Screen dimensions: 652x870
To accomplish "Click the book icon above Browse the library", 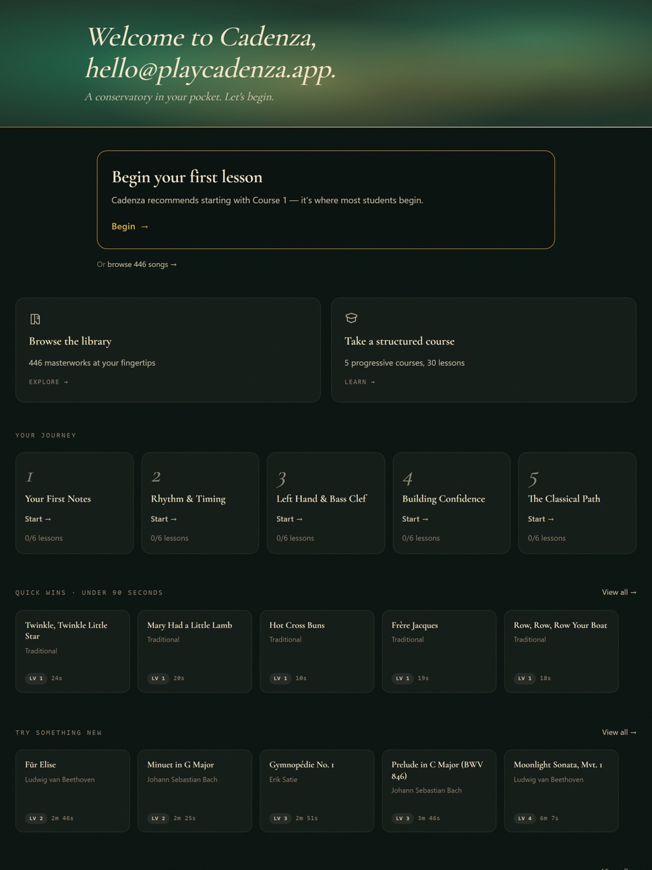I will 35,319.
